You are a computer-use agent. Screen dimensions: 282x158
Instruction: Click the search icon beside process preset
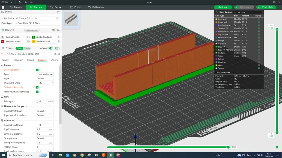click(x=59, y=54)
